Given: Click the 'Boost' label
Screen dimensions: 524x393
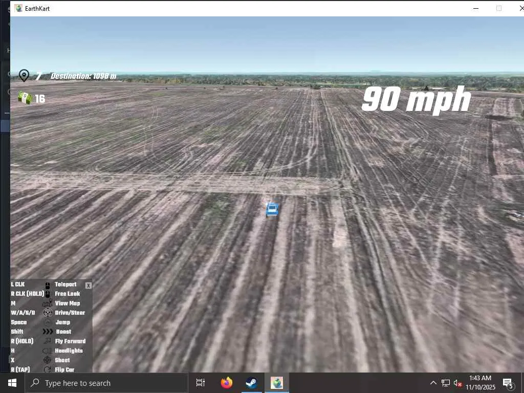Looking at the screenshot, I should (63, 332).
